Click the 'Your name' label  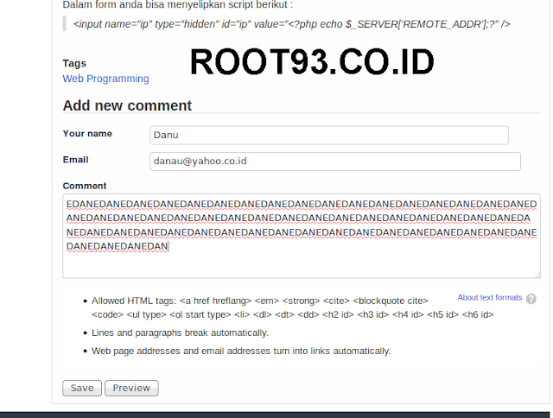87,134
